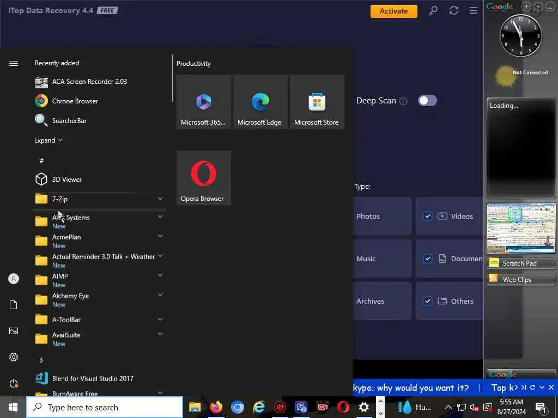Launch Chrone Browser from the Start list
Image resolution: width=558 pixels, height=418 pixels.
(x=100, y=101)
